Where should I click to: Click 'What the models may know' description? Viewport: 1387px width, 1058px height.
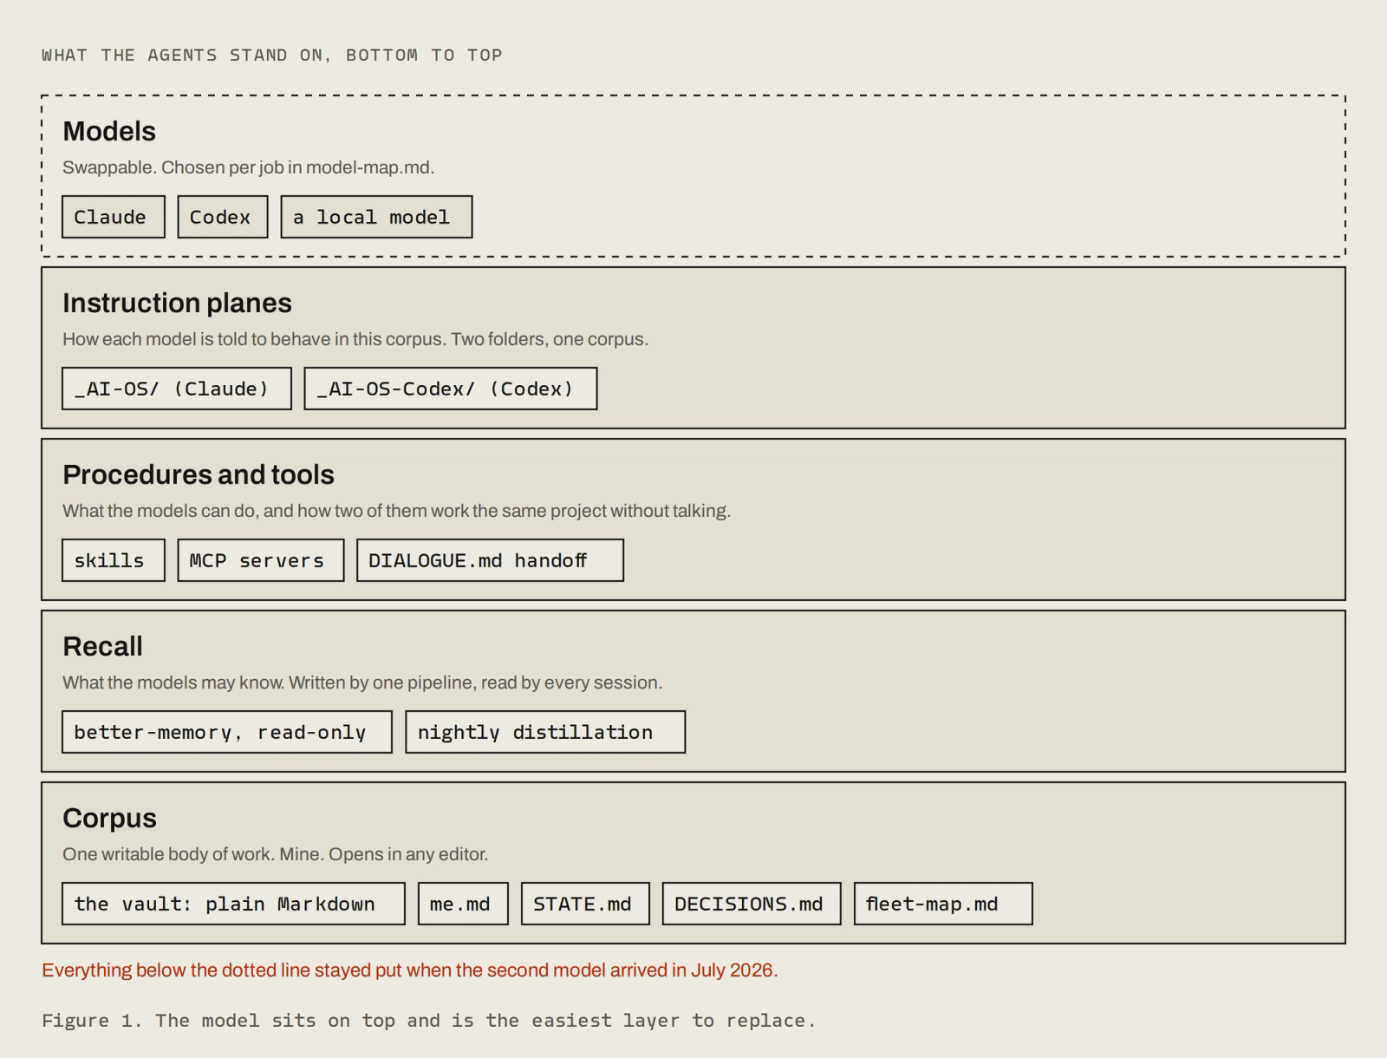click(362, 682)
